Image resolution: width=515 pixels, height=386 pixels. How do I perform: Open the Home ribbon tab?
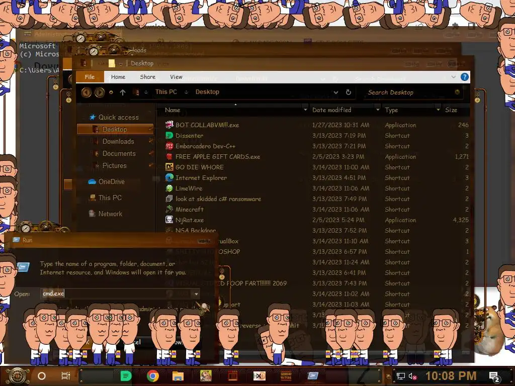118,77
